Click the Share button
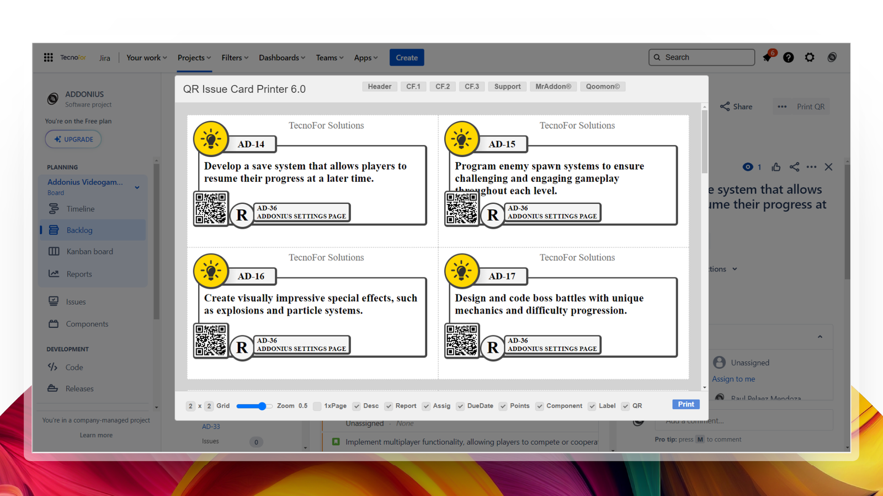Screen dimensions: 883x496 coord(736,106)
